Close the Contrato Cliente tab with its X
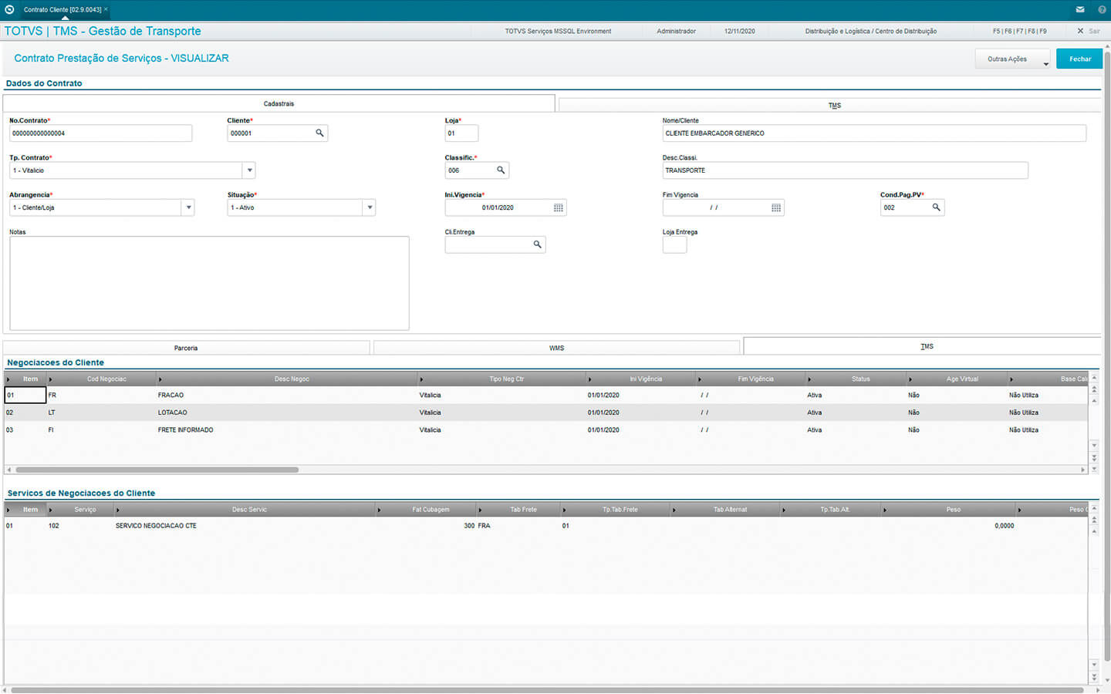 (x=106, y=9)
